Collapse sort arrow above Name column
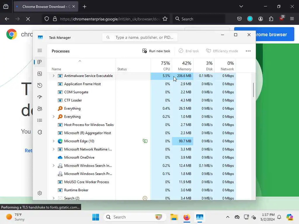299x224 pixels. coord(80,61)
